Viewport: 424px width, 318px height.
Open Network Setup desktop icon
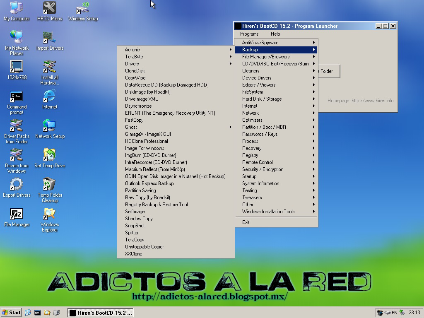(50, 129)
